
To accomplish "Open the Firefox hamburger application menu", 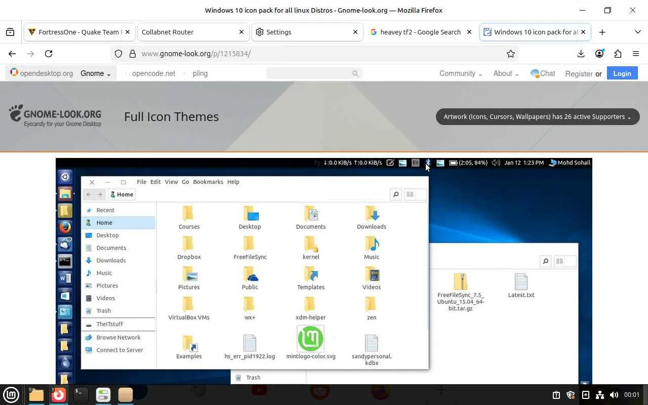I will coord(636,54).
